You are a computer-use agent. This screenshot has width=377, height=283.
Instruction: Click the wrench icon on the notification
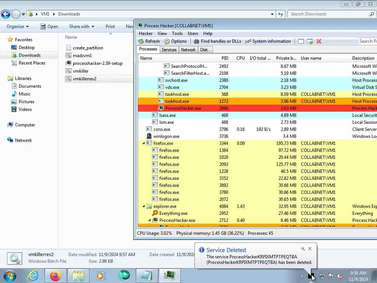click(303, 249)
